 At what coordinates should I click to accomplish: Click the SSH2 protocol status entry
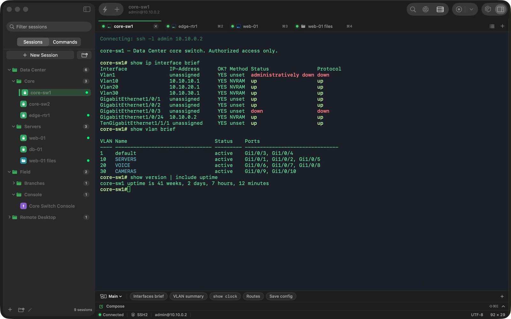[x=140, y=315]
